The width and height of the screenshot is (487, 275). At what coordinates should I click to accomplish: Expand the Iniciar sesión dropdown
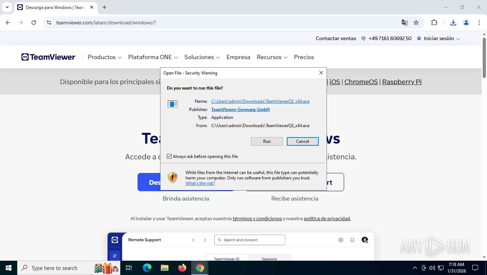click(x=439, y=38)
